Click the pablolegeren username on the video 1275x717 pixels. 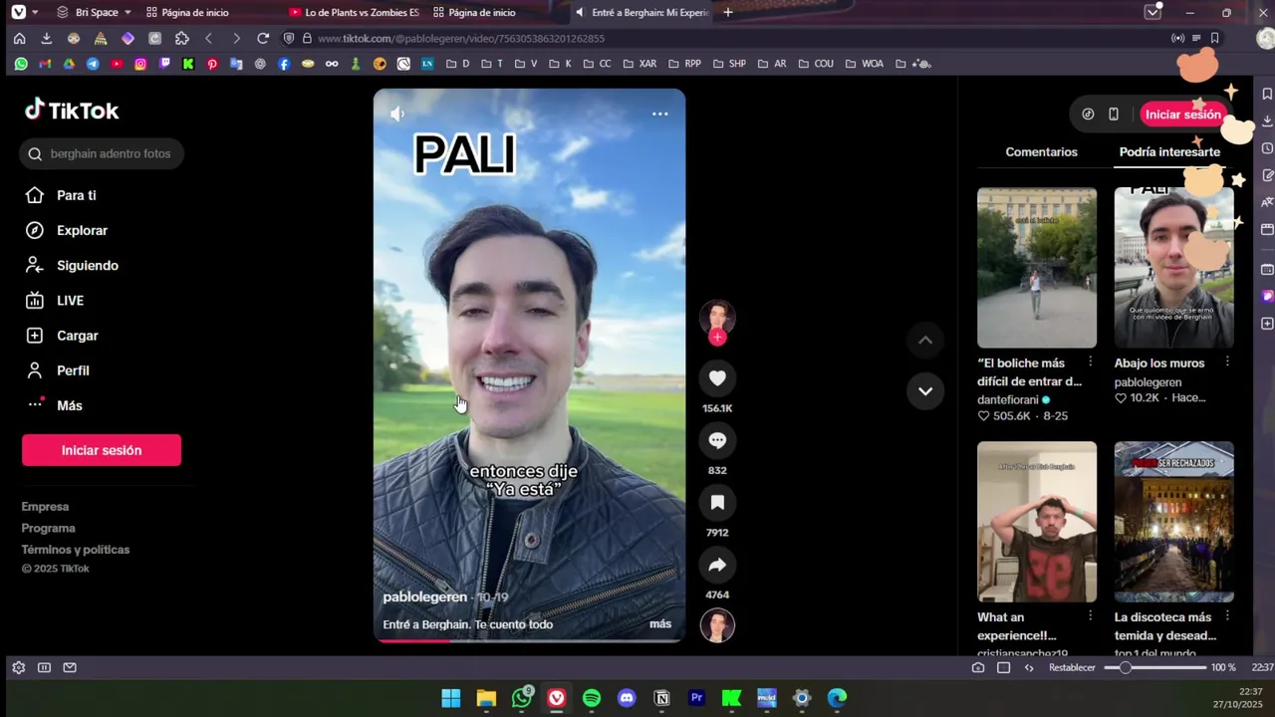425,597
